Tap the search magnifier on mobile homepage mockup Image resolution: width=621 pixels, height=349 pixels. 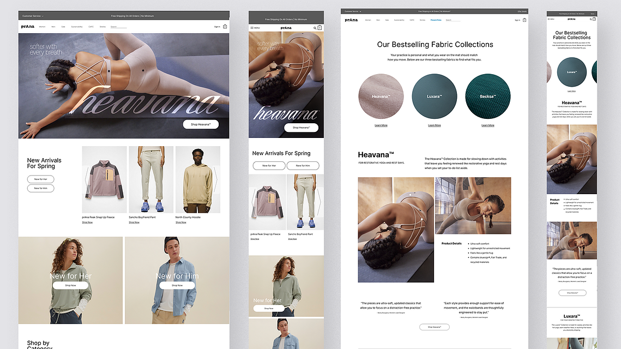(x=315, y=28)
